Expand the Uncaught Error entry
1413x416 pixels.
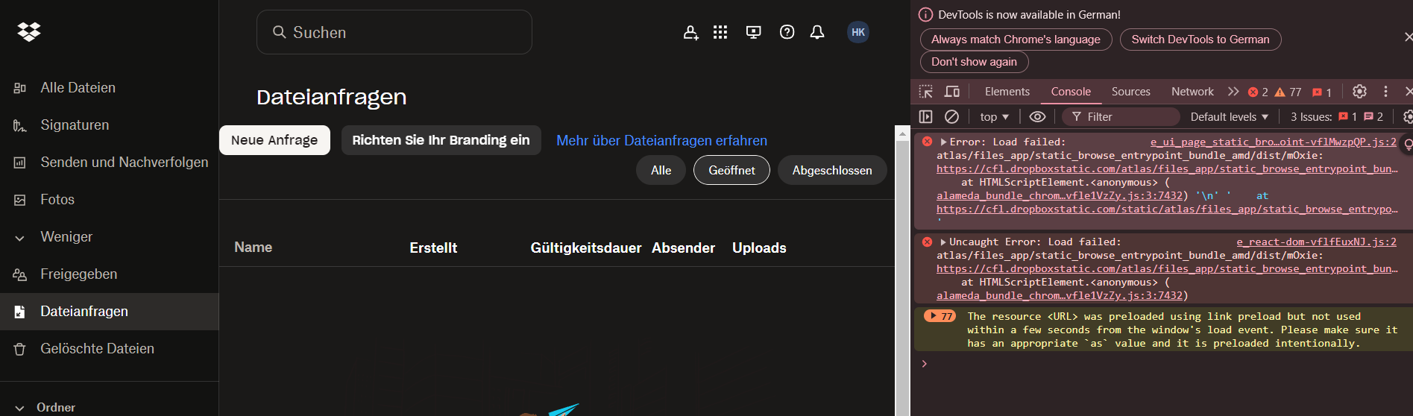(944, 242)
